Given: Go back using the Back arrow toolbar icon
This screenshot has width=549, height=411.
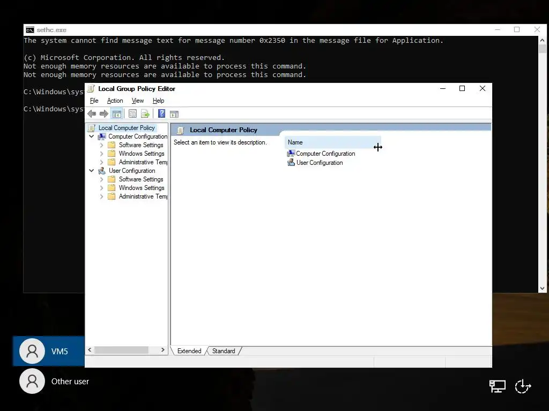Looking at the screenshot, I should tap(92, 113).
